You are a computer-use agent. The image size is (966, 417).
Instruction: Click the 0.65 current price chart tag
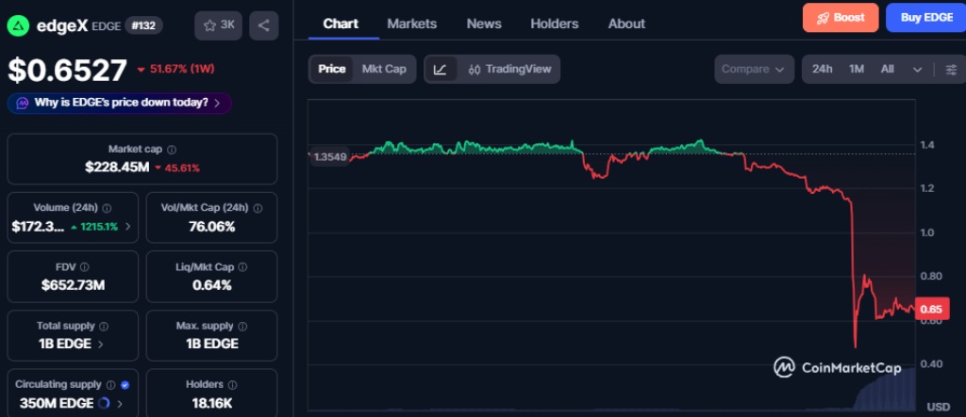point(931,309)
